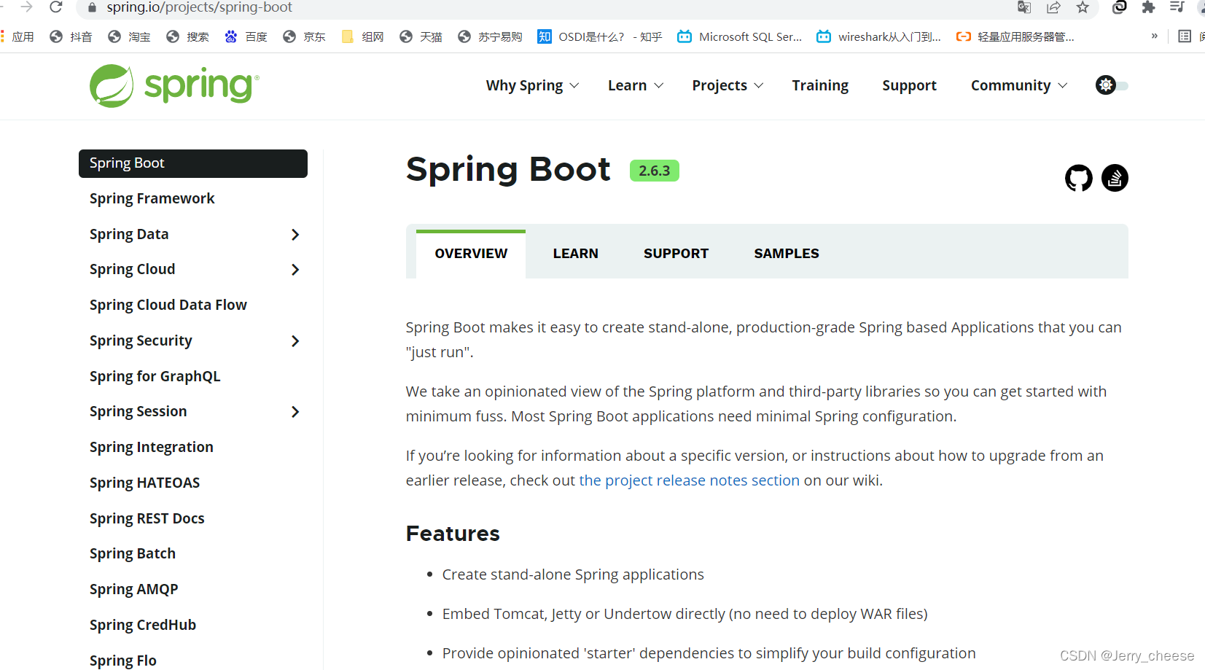Switch to the SUPPORT tab

click(x=676, y=254)
